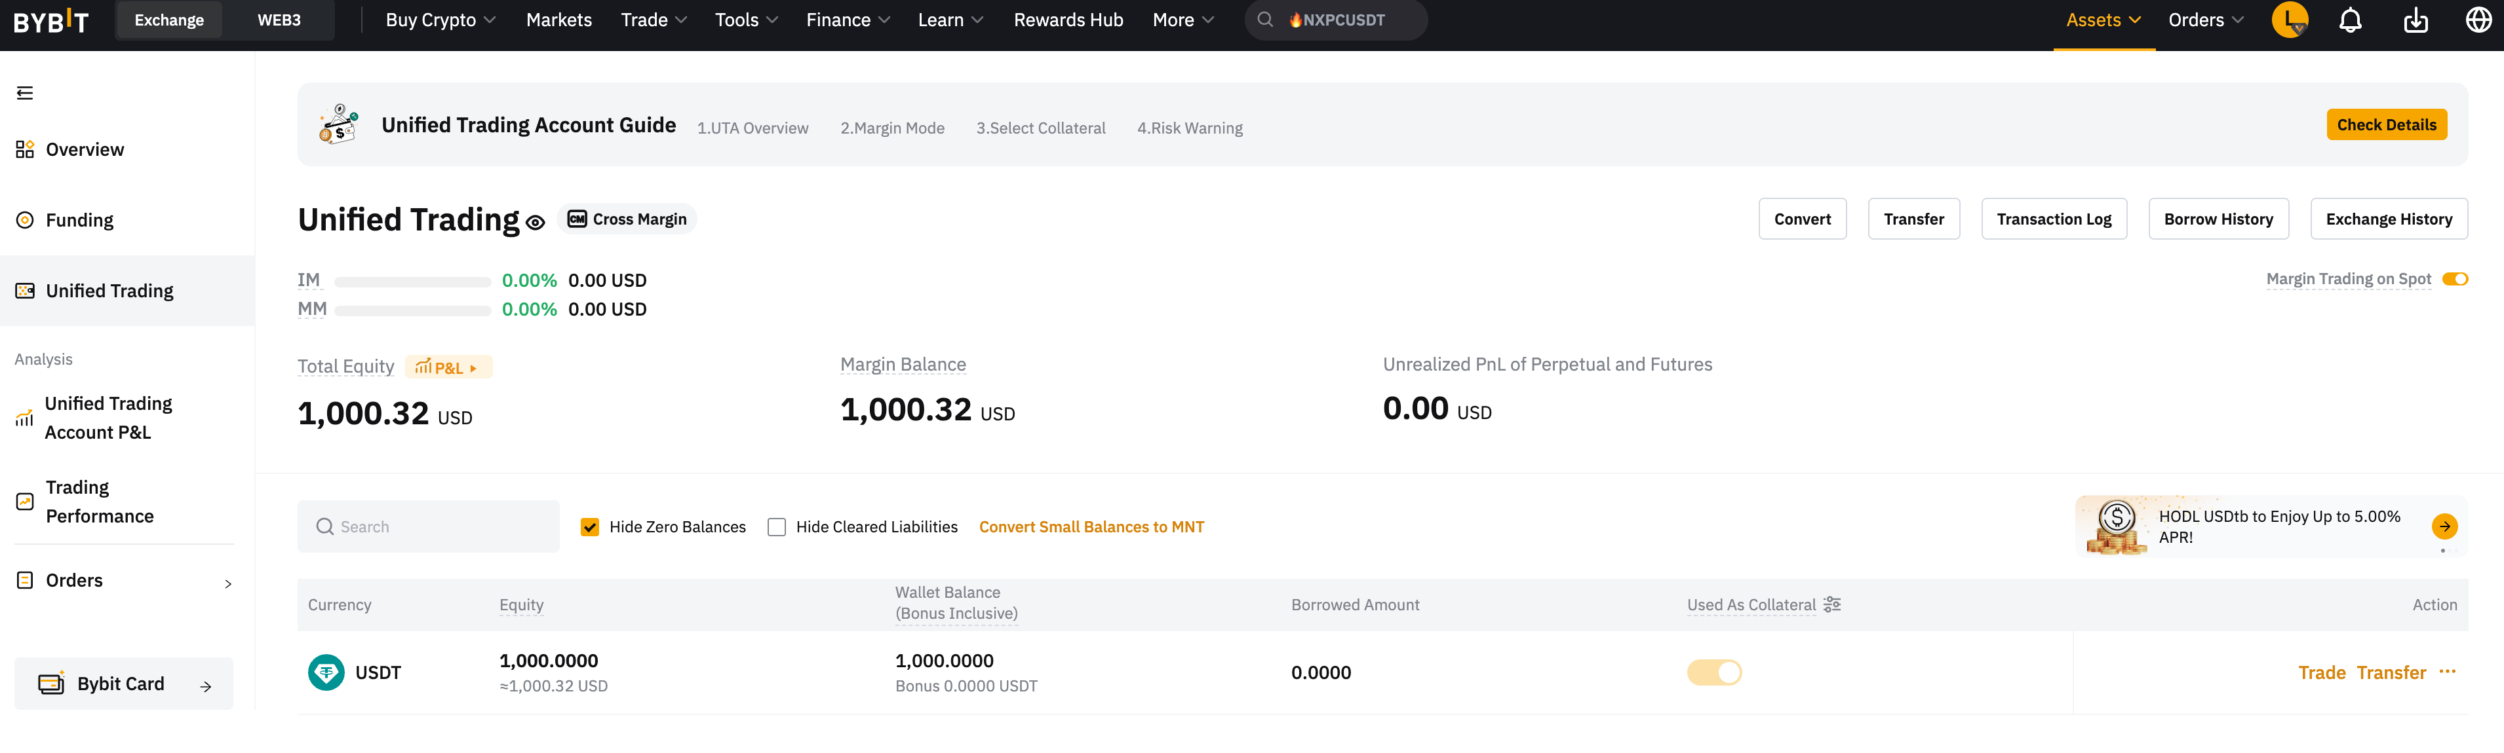
Task: Hide balances with the eye icon
Action: 536,223
